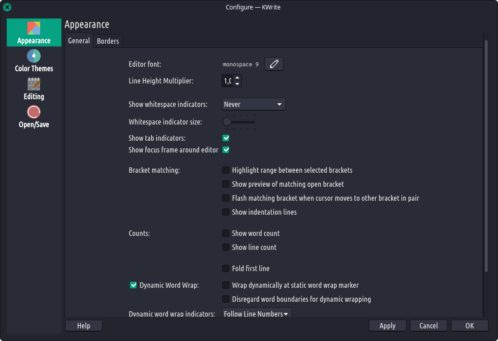This screenshot has width=498, height=341.
Task: Select the General tab
Action: 79,41
